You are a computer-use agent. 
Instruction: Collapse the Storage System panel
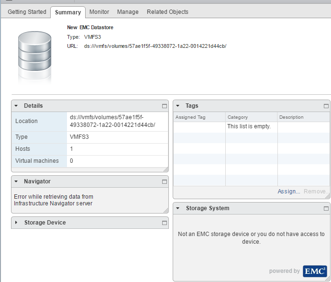(x=178, y=209)
